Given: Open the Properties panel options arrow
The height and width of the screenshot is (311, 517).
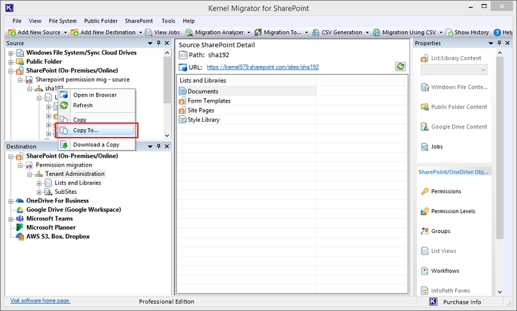Looking at the screenshot, I should pyautogui.click(x=490, y=44).
